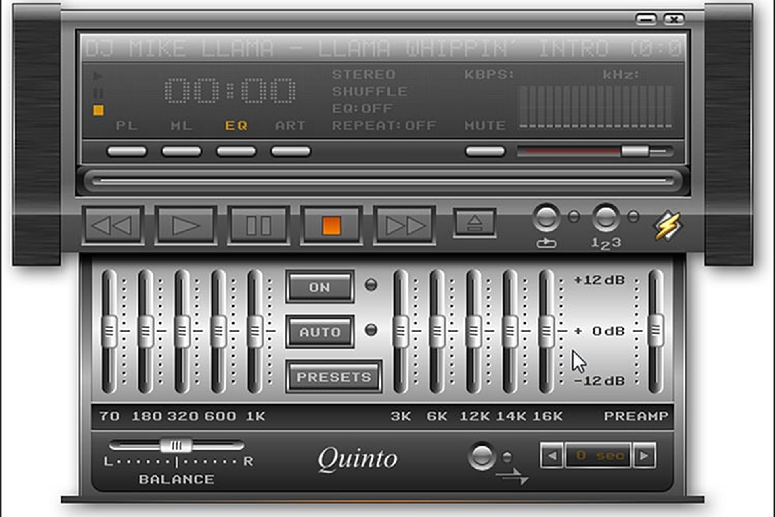
Task: Click the Eject open file button
Action: [475, 223]
